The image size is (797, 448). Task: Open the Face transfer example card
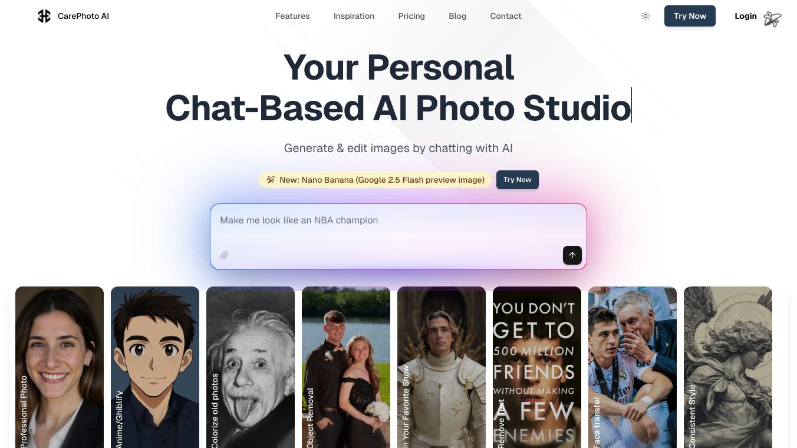633,367
